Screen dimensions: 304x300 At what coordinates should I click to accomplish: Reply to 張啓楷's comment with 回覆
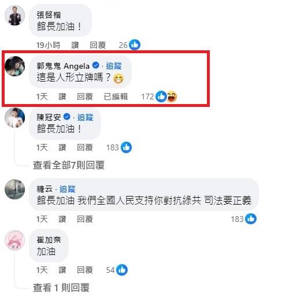98,45
